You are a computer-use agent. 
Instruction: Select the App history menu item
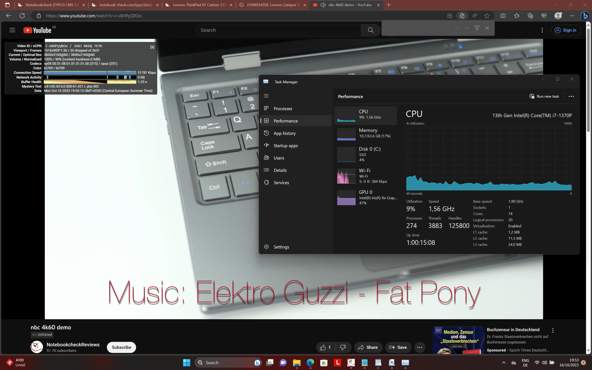[x=284, y=133]
